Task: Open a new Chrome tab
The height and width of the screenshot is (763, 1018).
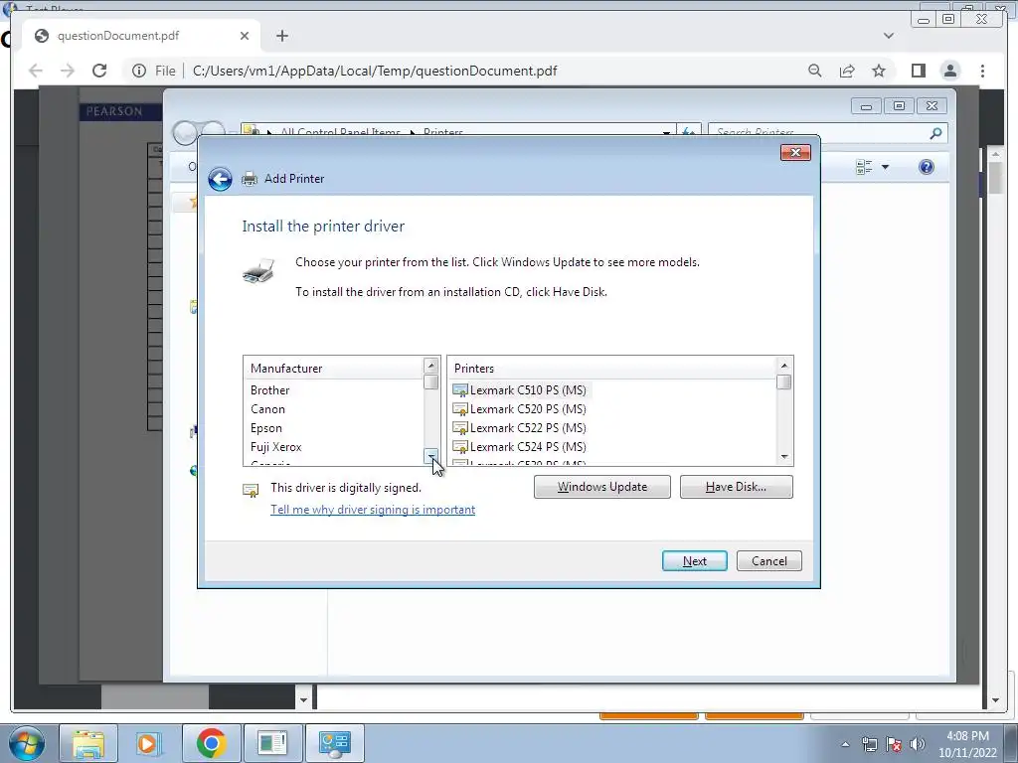Action: (x=281, y=36)
